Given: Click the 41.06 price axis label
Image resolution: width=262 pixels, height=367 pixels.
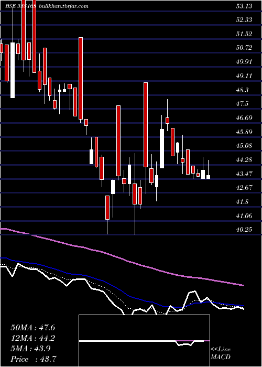Looking at the screenshot, I should click(244, 216).
